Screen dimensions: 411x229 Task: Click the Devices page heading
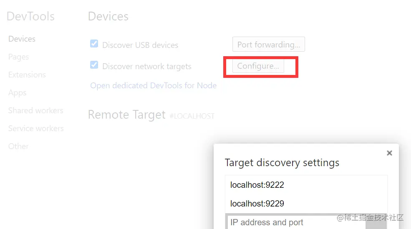108,17
